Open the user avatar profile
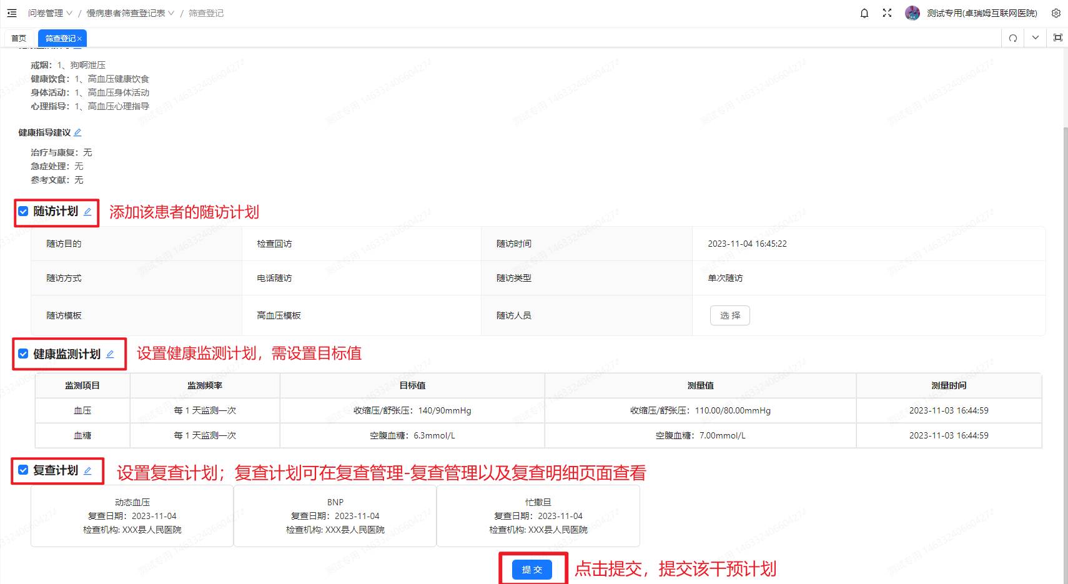1068x584 pixels. 912,12
